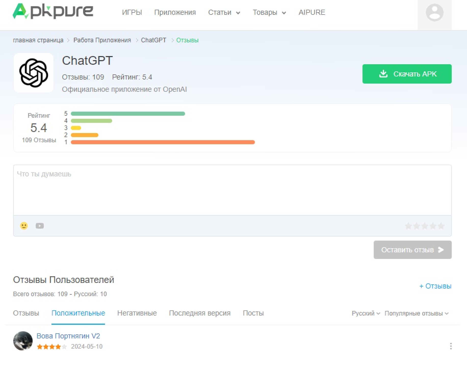Screen dimensions: 467x367
Task: Open AIPURE in the top navigation
Action: 312,12
